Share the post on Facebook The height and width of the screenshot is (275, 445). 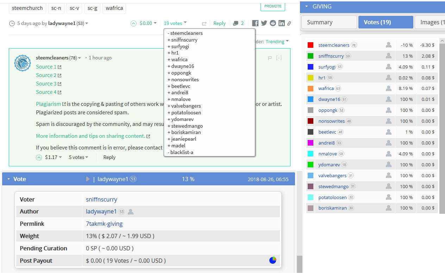tap(255, 23)
